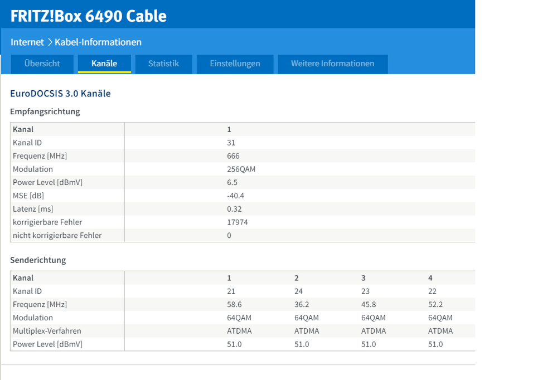
Task: Click the 64QAM value for channel 2
Action: point(307,318)
